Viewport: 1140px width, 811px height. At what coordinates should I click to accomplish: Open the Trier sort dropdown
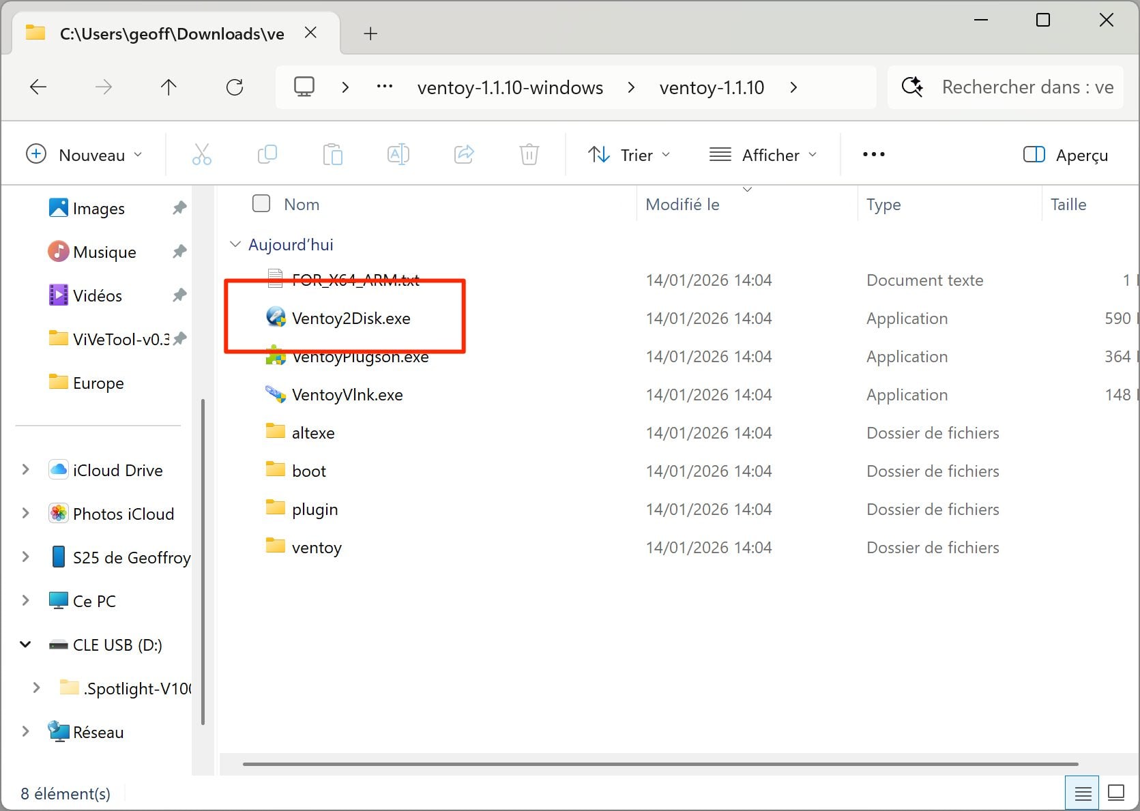628,154
